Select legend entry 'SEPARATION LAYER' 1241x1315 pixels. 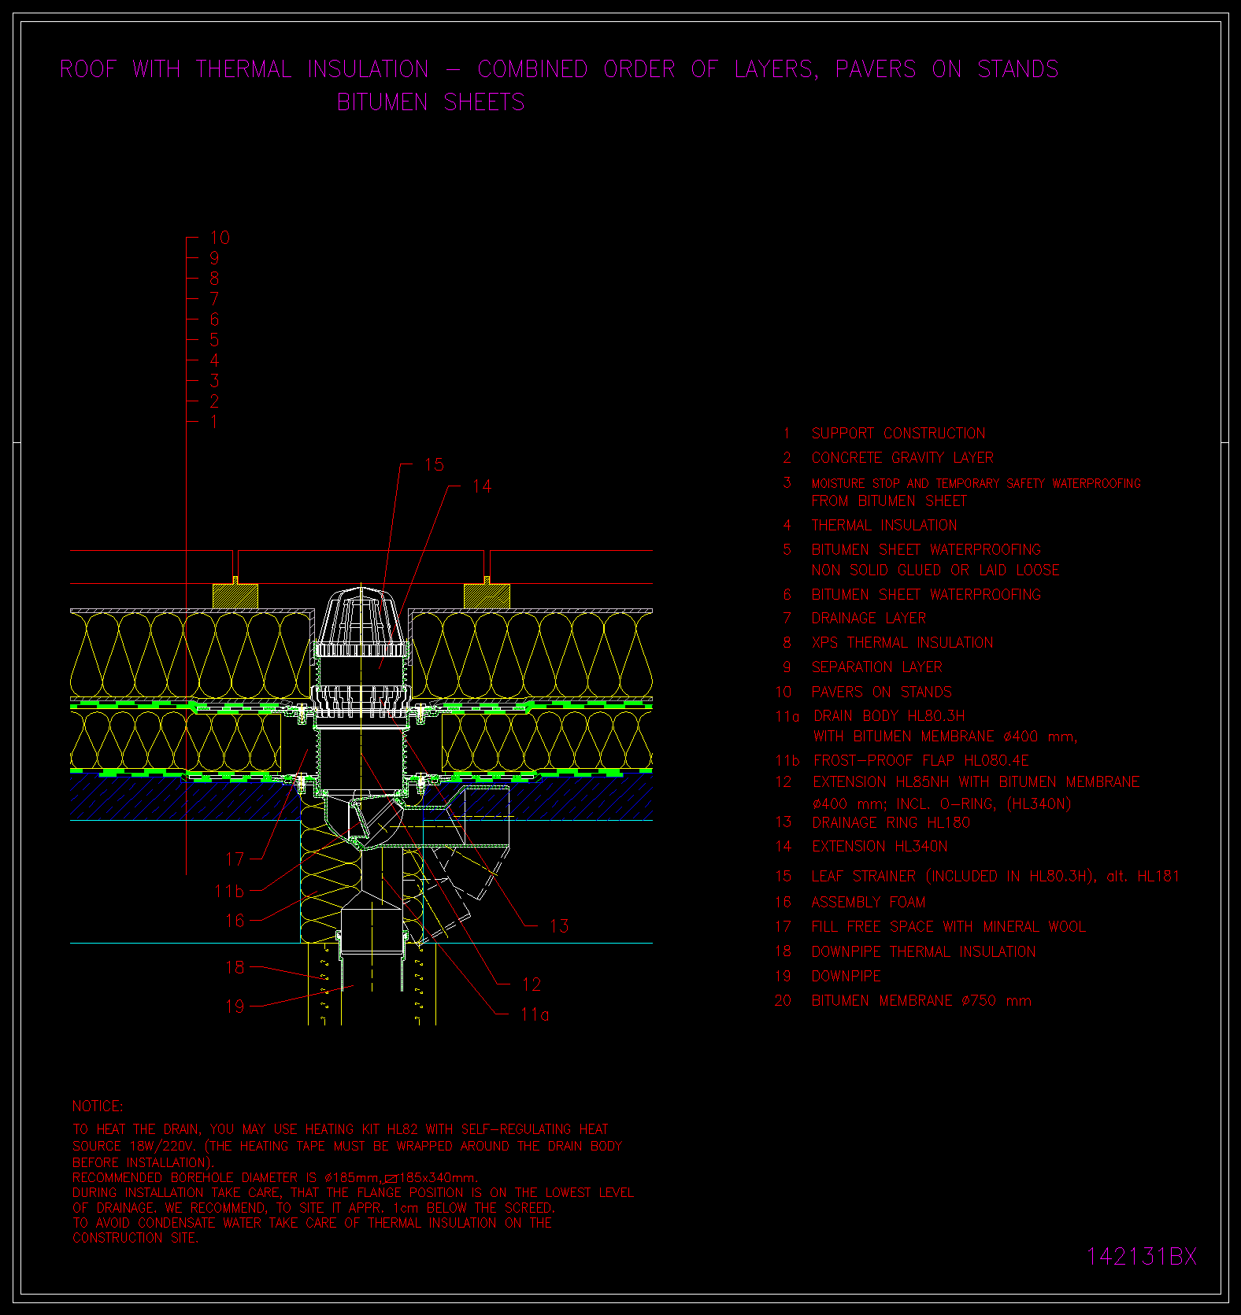tap(877, 667)
